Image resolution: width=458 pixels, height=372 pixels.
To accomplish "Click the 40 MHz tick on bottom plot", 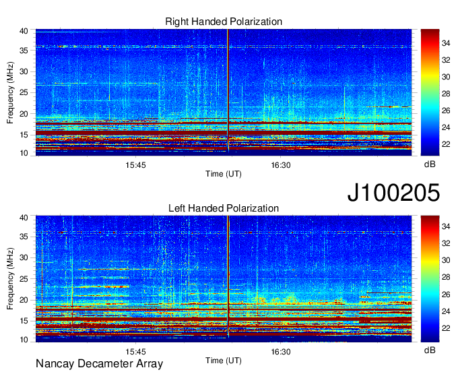I will 24,218.
